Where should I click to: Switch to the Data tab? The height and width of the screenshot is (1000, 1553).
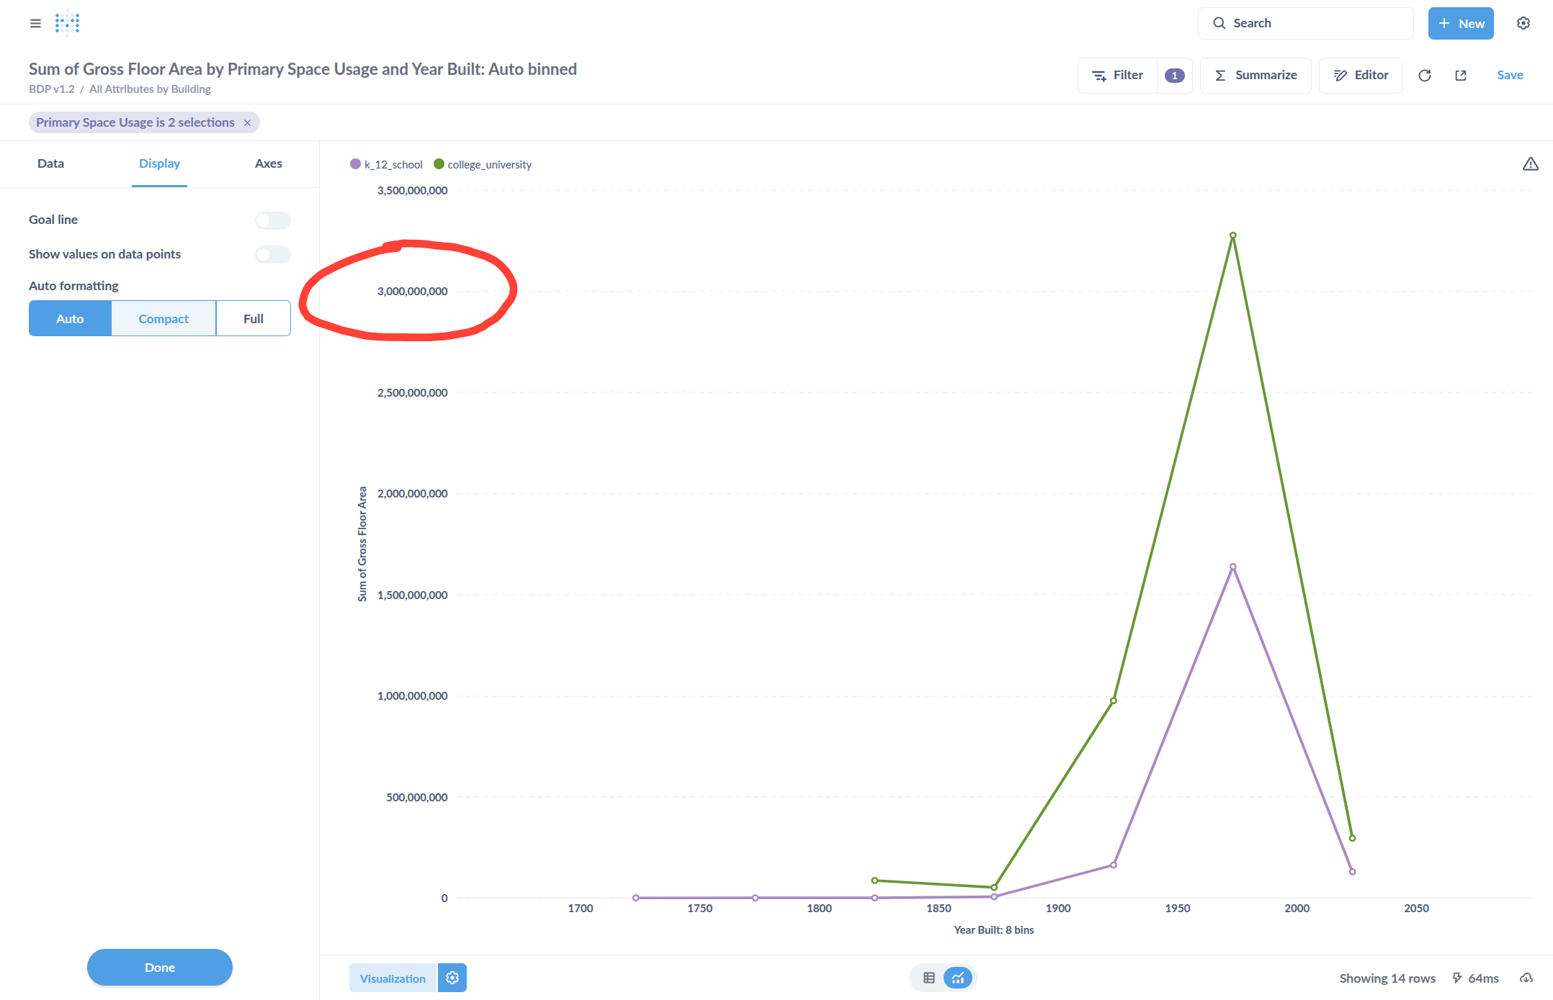click(50, 163)
